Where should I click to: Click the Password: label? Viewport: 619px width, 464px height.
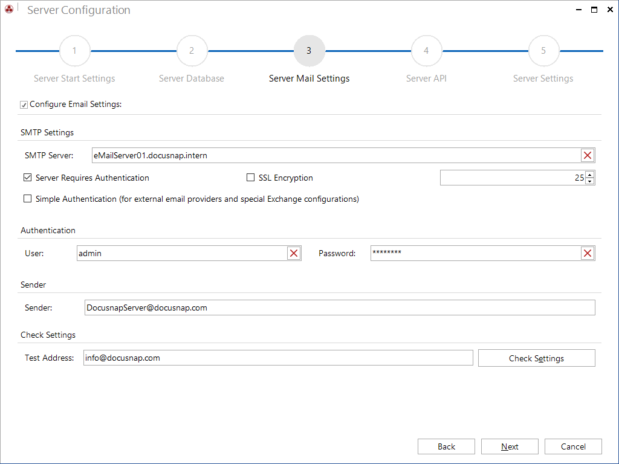coord(337,253)
